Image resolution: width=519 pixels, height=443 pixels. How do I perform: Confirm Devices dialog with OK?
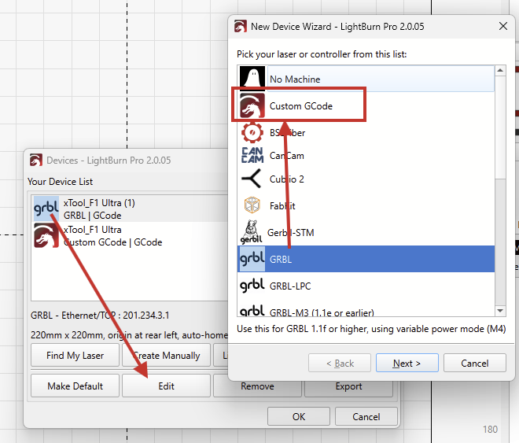point(299,416)
